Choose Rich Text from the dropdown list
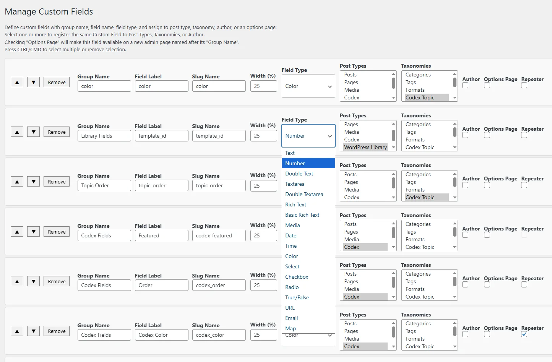552x362 pixels. tap(295, 205)
